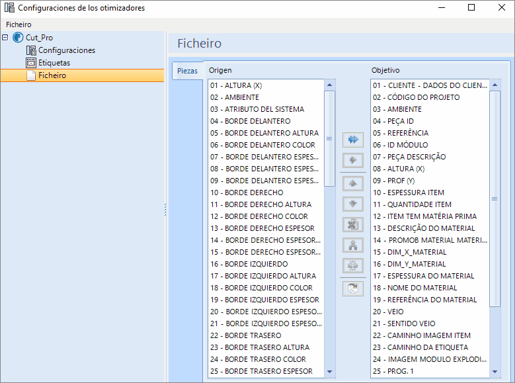
Task: Select '10 - BORDE DERECHO'
Action: 266,192
